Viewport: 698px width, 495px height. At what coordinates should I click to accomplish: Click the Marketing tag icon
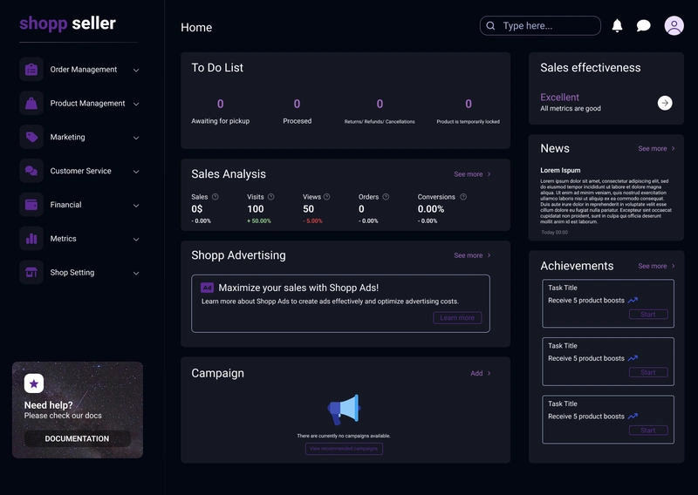tap(31, 137)
